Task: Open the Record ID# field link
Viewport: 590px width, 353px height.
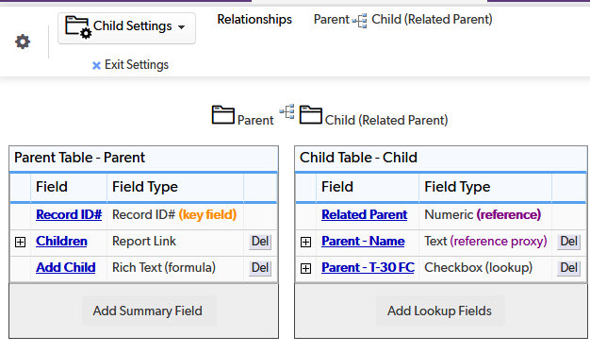Action: pos(69,215)
